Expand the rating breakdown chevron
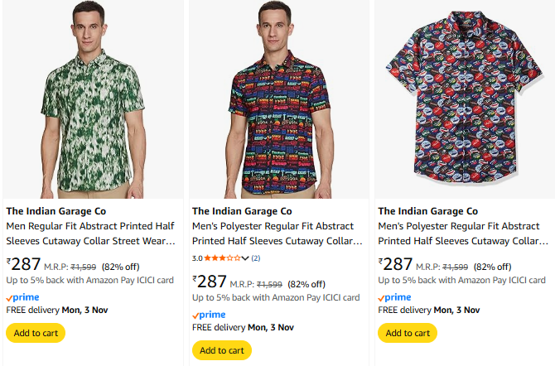 coord(245,258)
